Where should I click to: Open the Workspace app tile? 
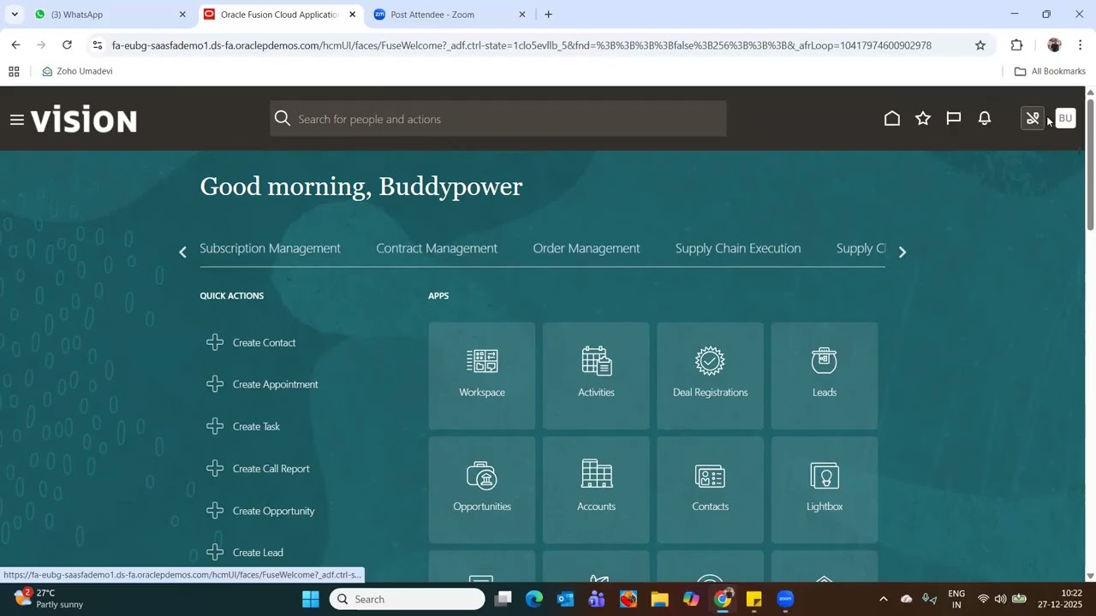[x=482, y=376]
